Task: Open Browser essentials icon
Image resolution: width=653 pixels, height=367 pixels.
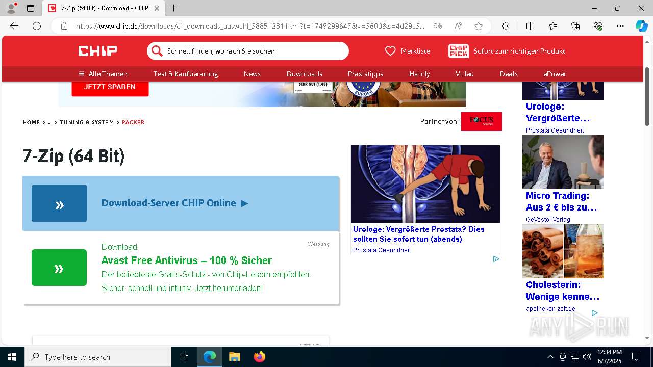Action: pos(598,26)
